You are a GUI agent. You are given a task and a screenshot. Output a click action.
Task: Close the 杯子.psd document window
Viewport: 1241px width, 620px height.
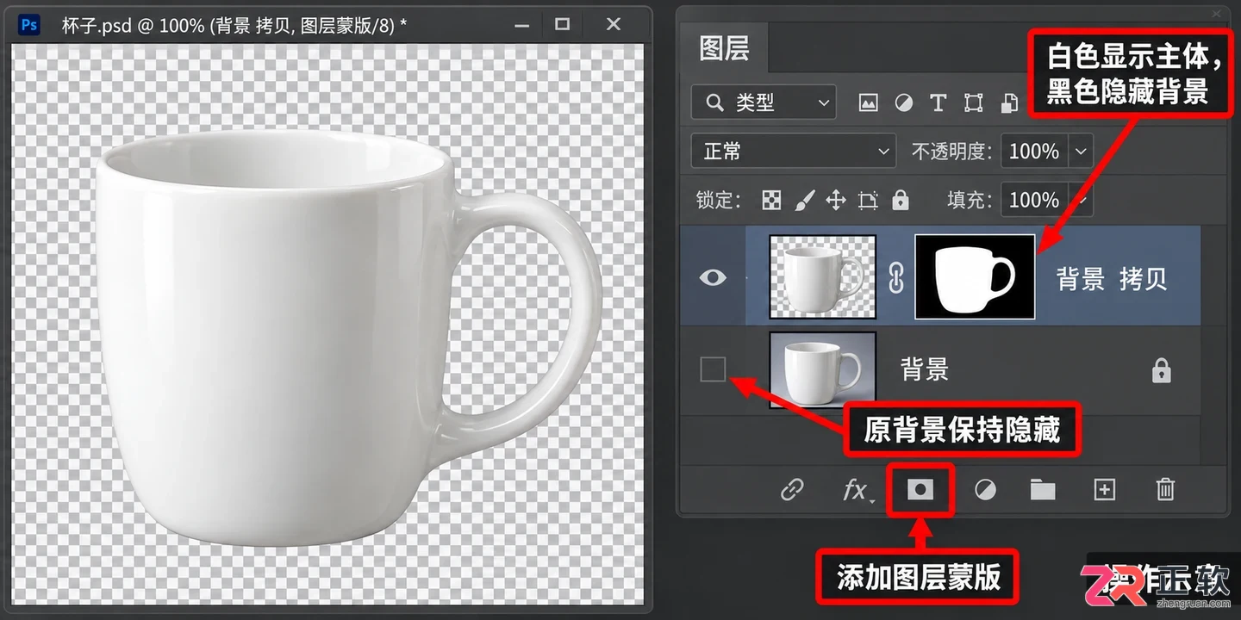pyautogui.click(x=614, y=24)
